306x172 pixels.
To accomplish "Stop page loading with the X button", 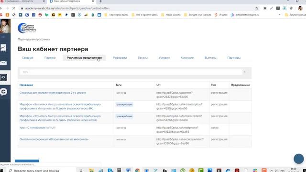I will [x=14, y=8].
